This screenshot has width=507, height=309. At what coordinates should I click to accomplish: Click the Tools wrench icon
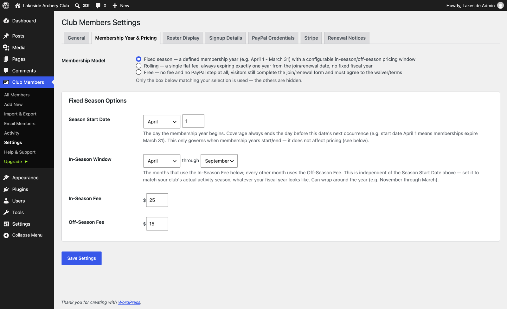tap(6, 212)
